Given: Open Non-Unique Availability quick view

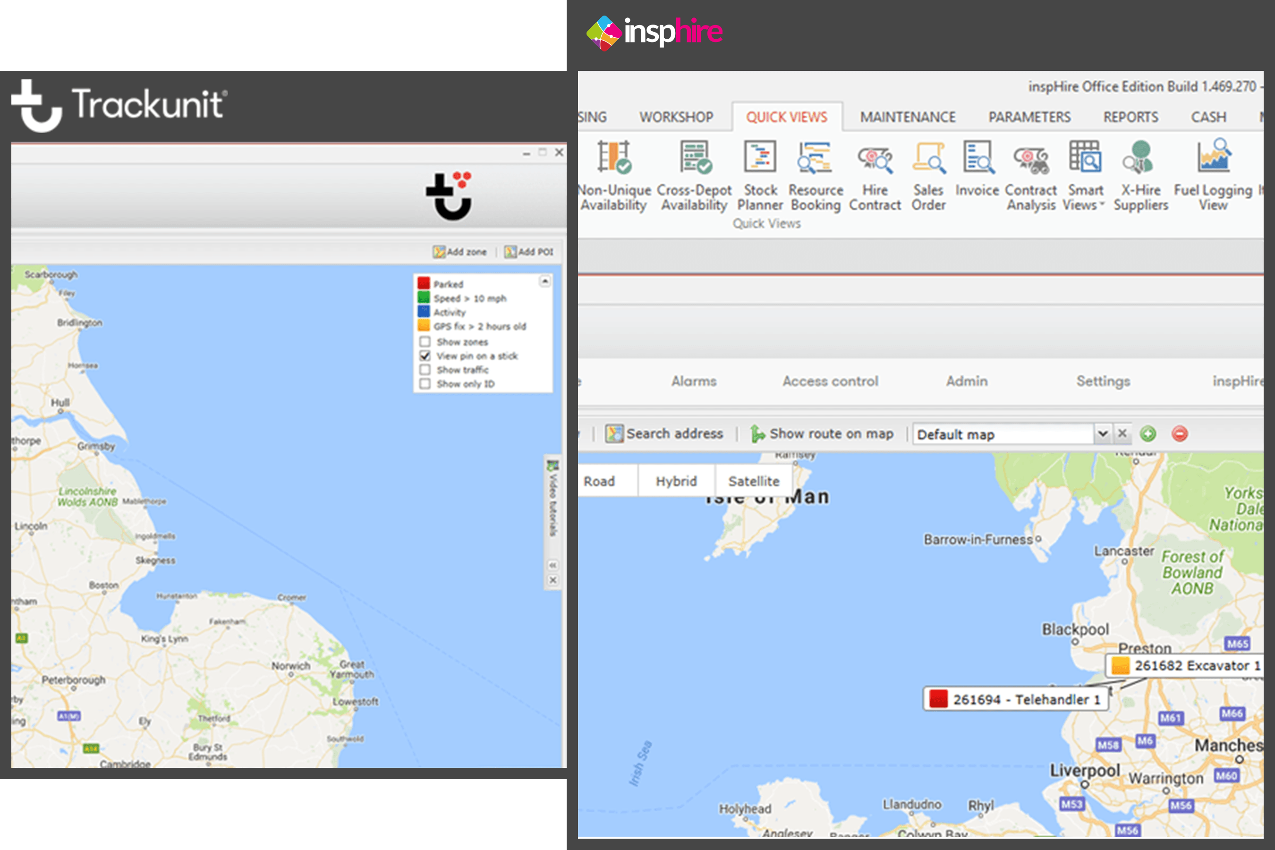Looking at the screenshot, I should tap(613, 176).
